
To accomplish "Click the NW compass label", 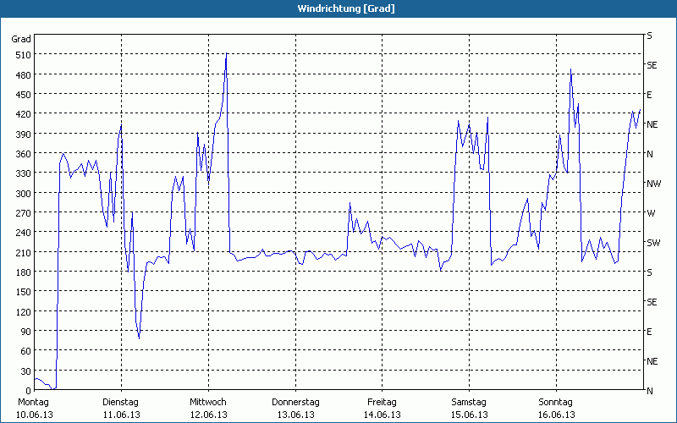I will 653,184.
